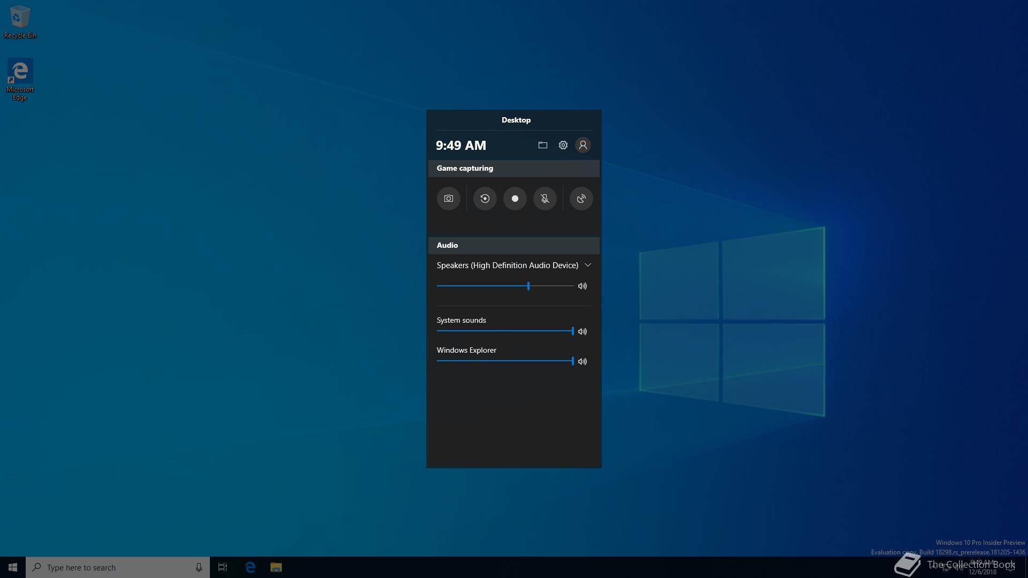
Task: Select the Microsoft Edge desktop shortcut
Action: point(20,80)
